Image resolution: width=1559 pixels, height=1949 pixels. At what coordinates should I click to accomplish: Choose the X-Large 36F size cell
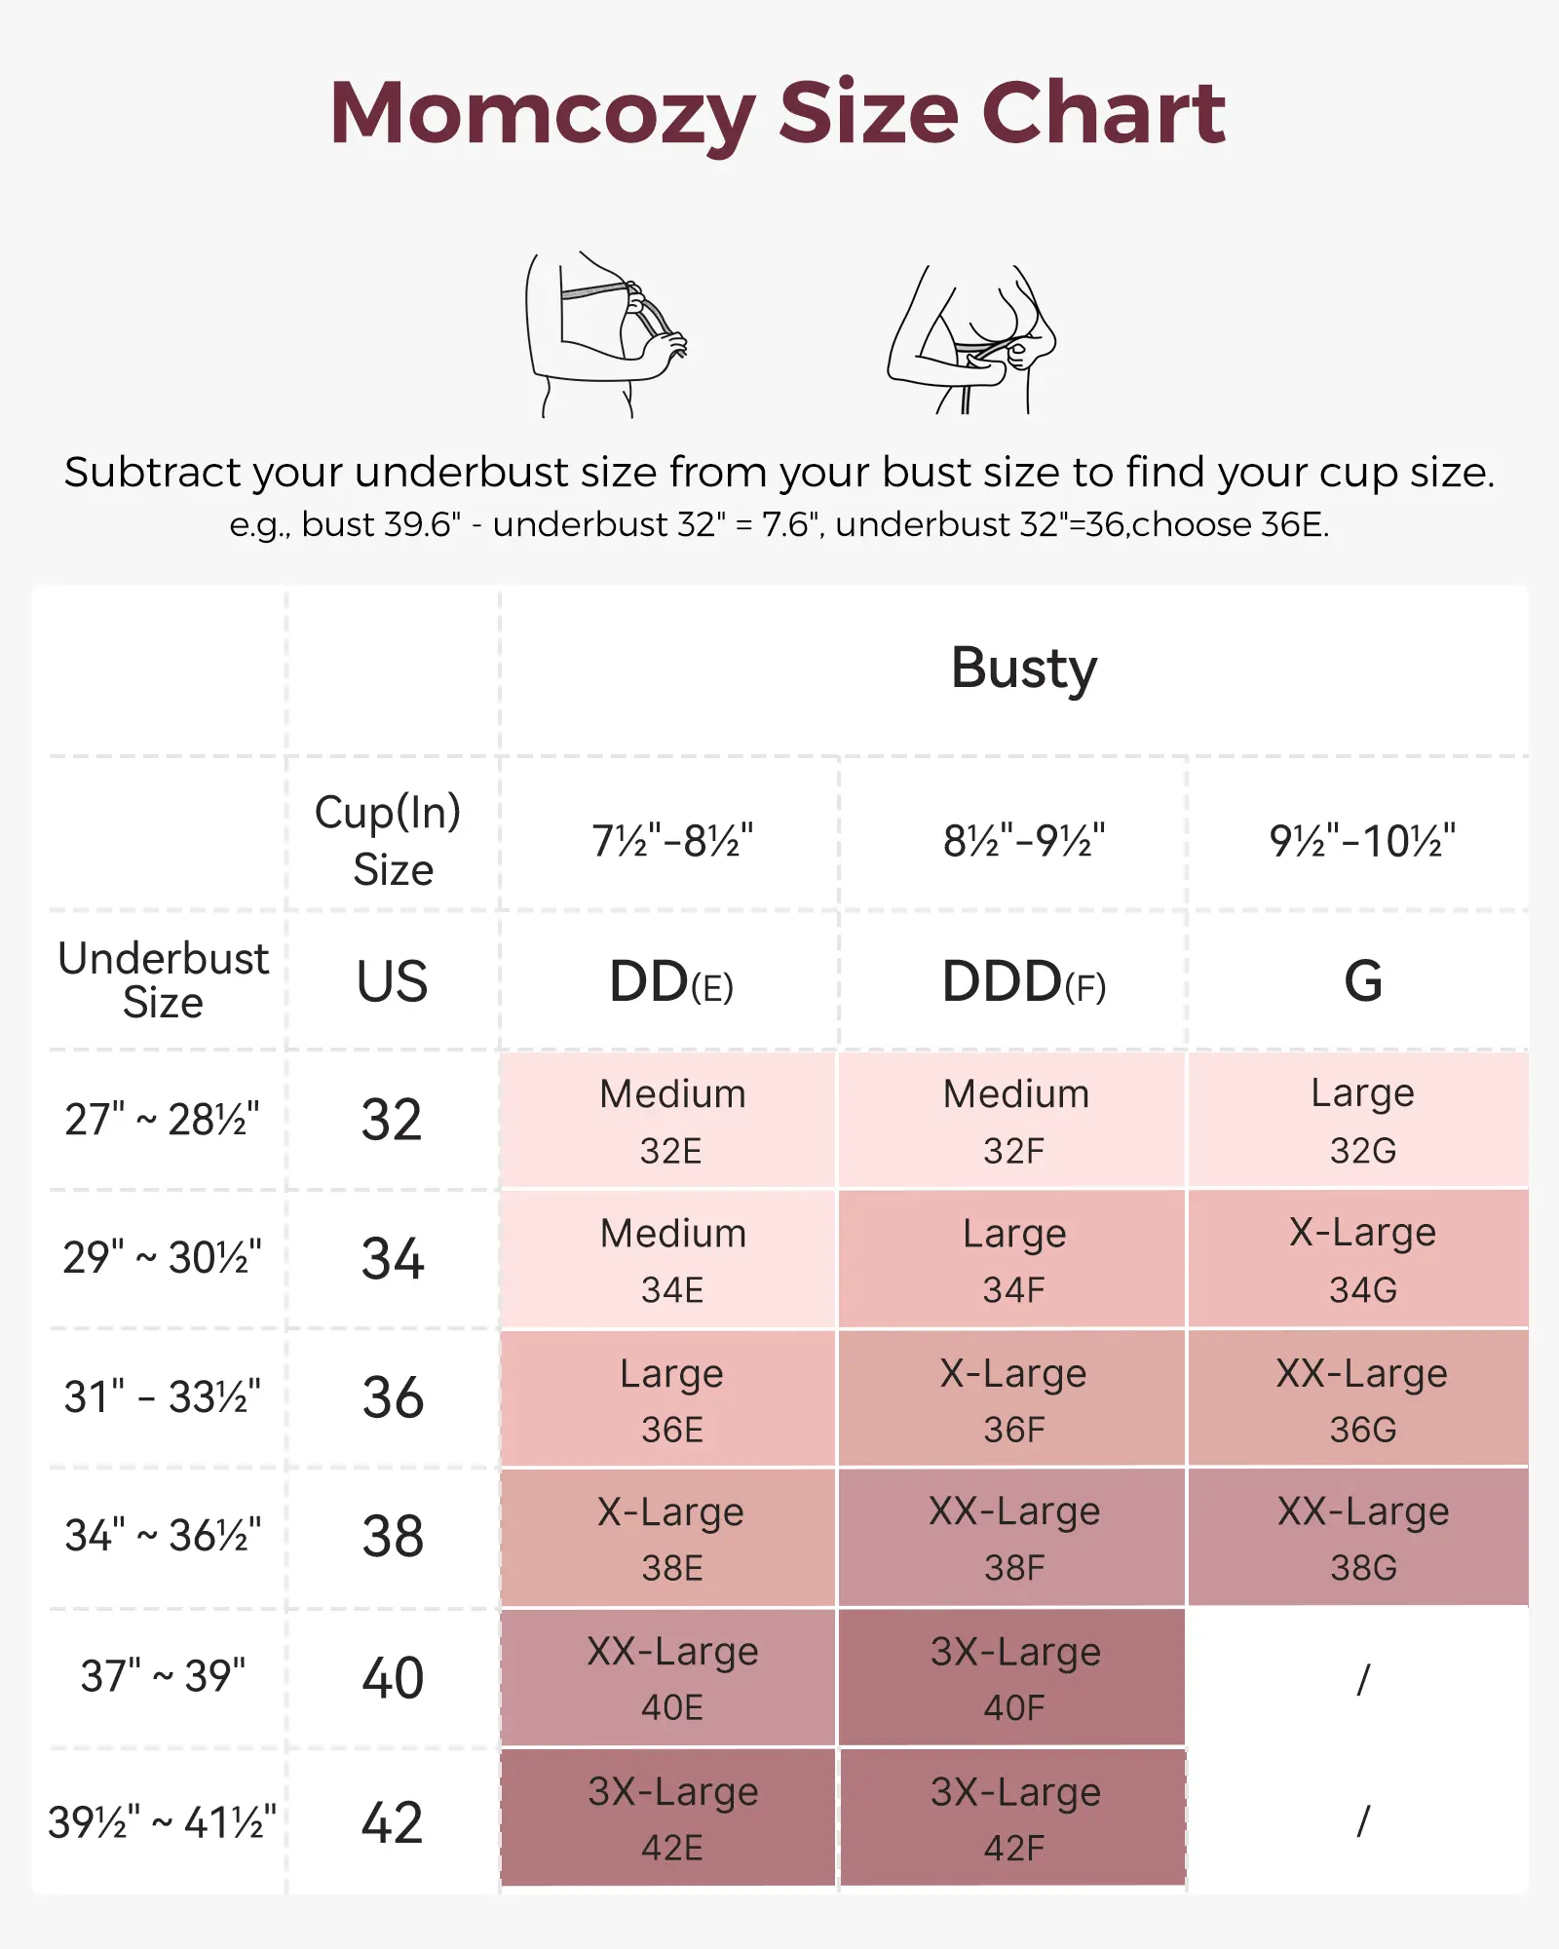pos(1013,1399)
